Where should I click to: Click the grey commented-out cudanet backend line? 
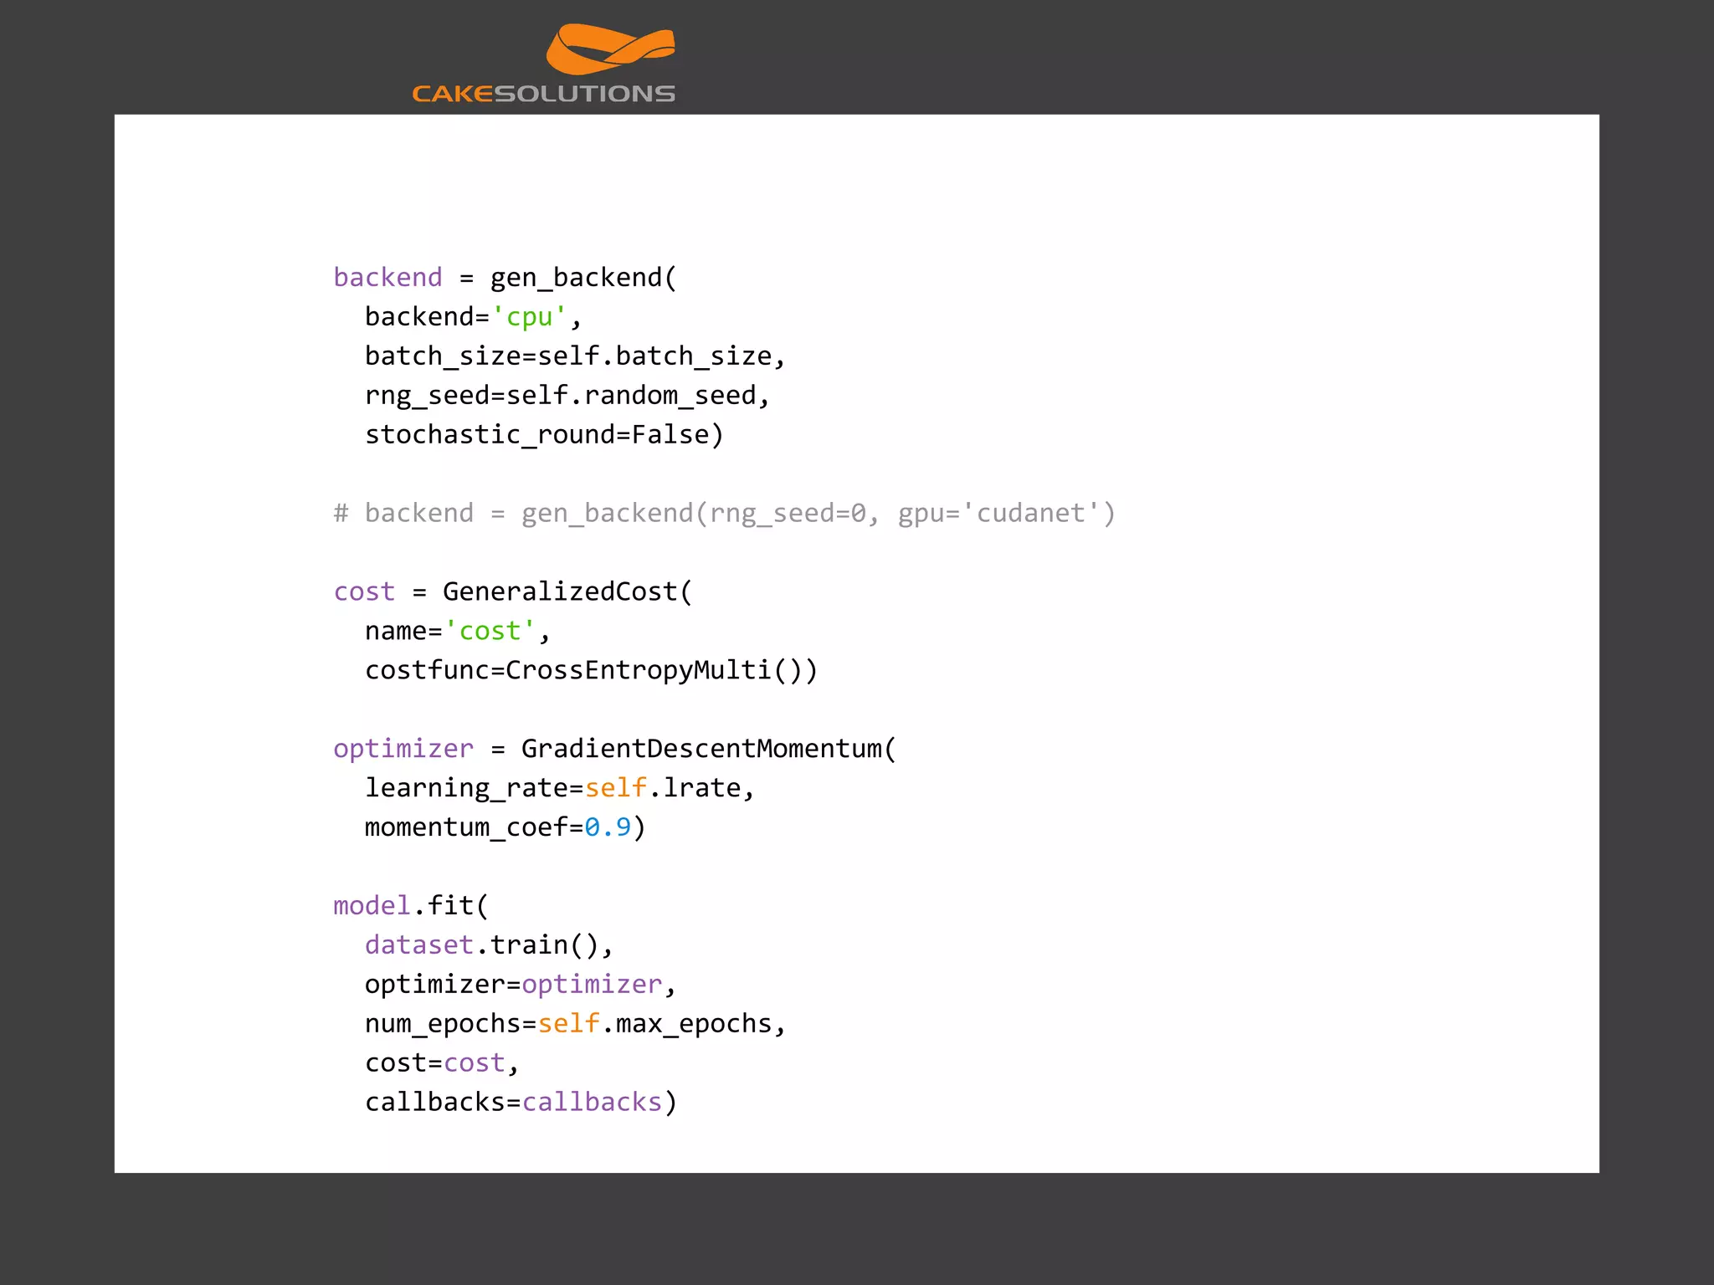724,513
